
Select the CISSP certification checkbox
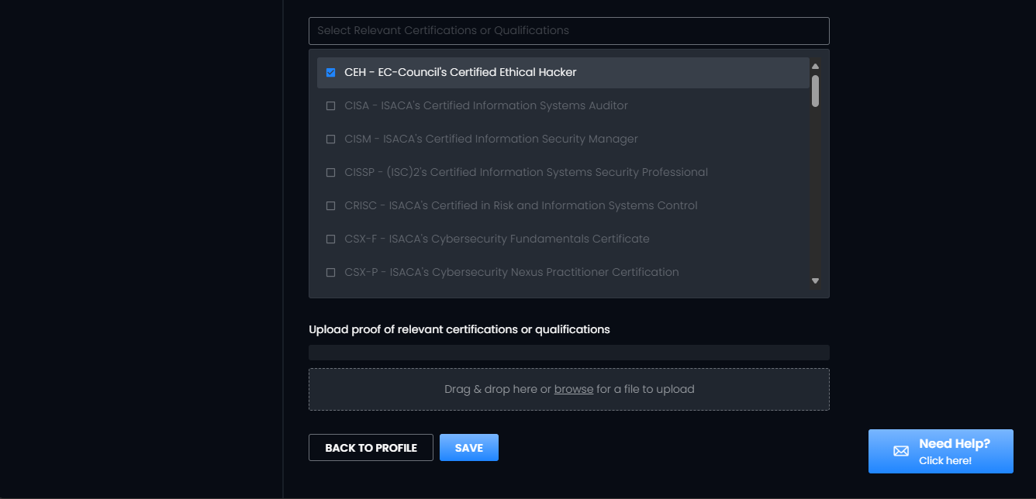click(330, 172)
